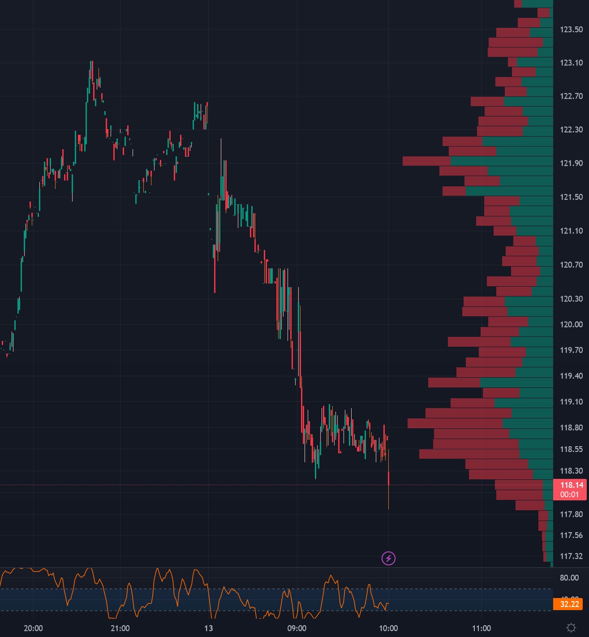The image size is (589, 637).
Task: Click the 118.30 price axis label
Action: [x=572, y=471]
